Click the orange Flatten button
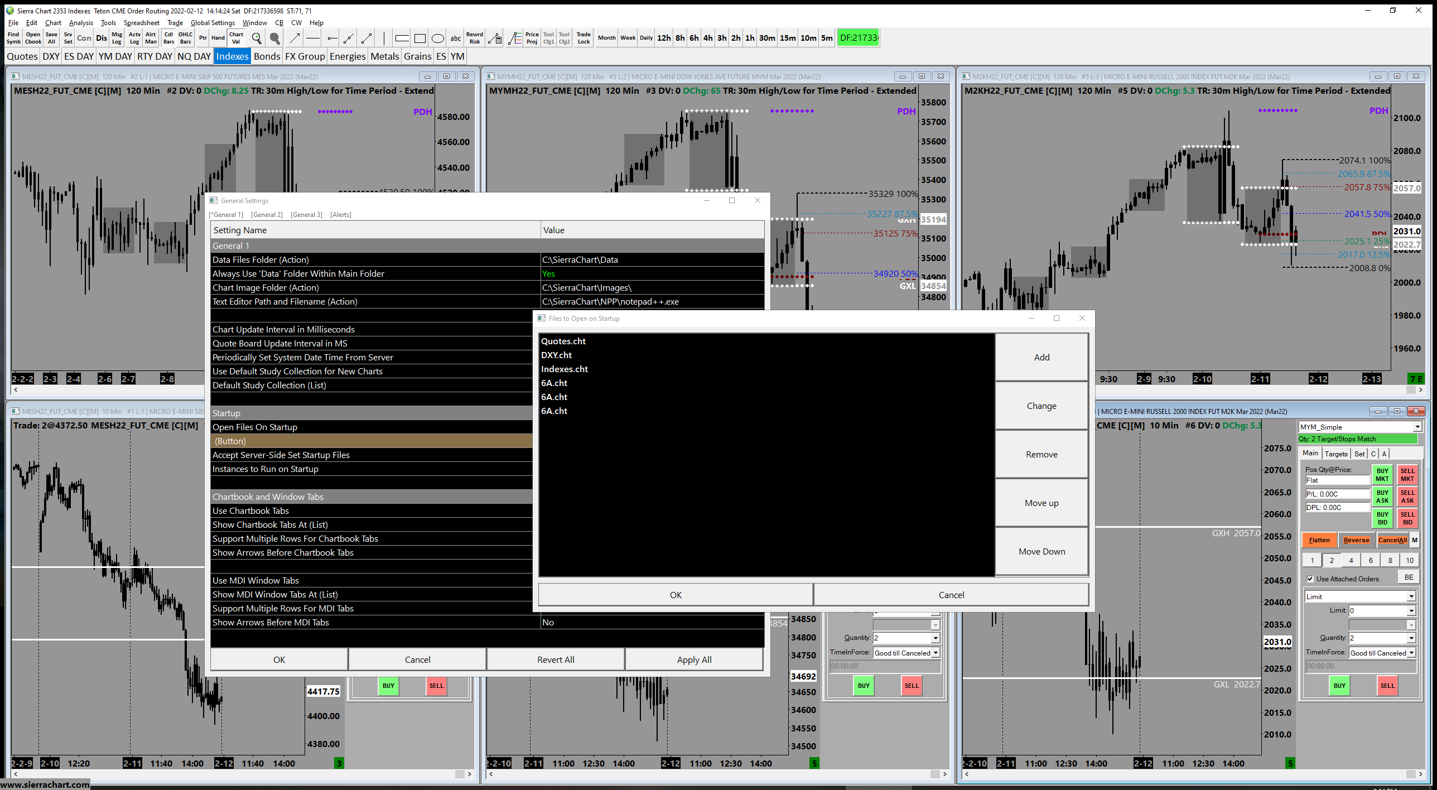This screenshot has height=790, width=1437. pyautogui.click(x=1319, y=540)
